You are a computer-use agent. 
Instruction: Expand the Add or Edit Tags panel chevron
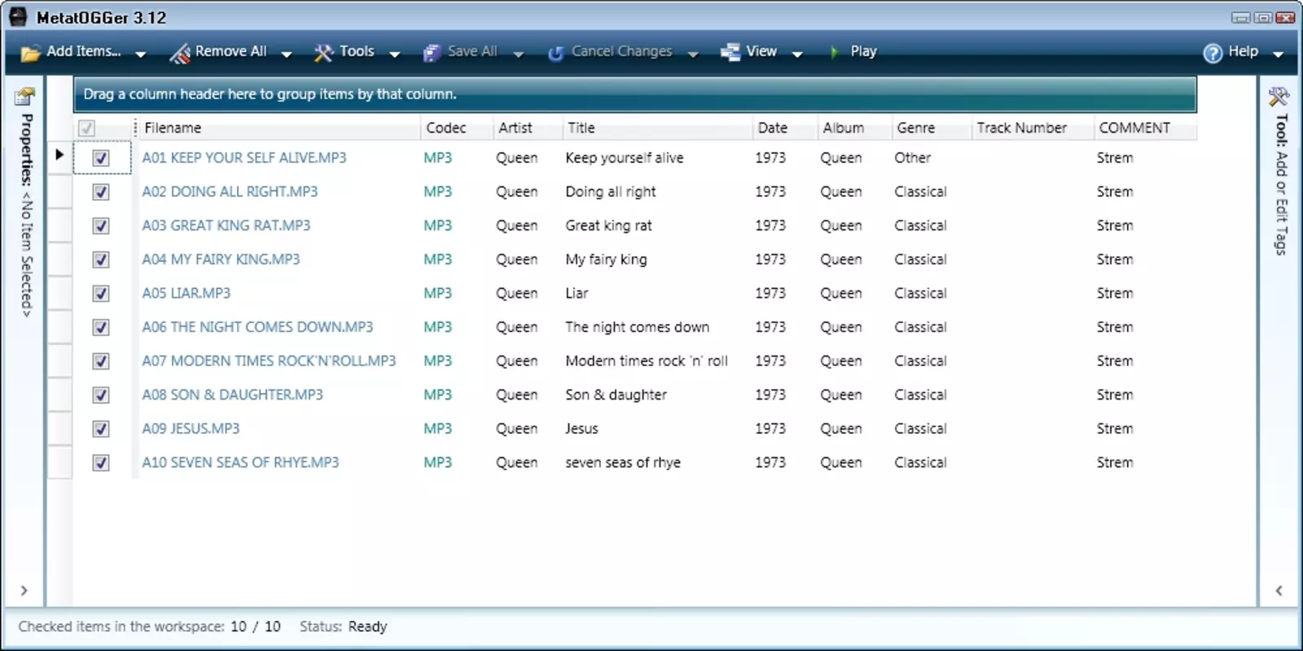1279,591
